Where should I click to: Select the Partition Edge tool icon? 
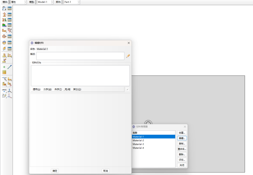pyautogui.click(x=4, y=79)
